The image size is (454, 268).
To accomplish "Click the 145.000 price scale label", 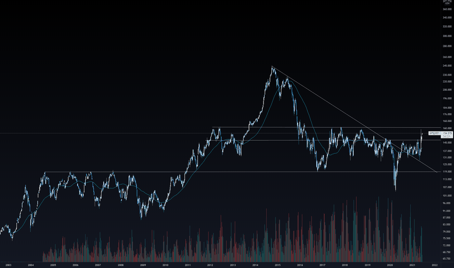I will pyautogui.click(x=447, y=143).
